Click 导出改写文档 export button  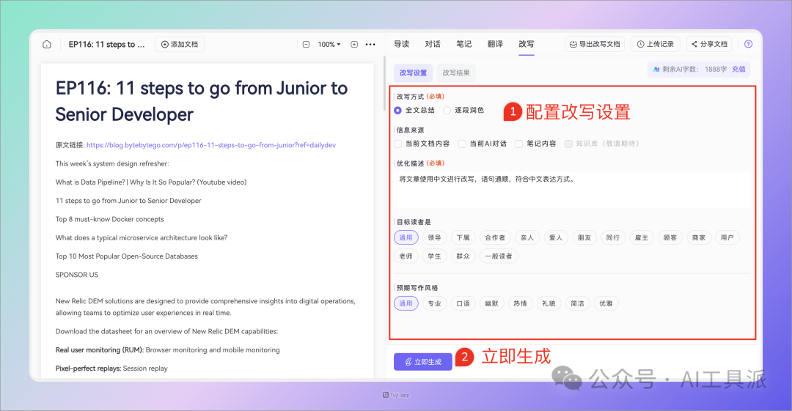595,45
